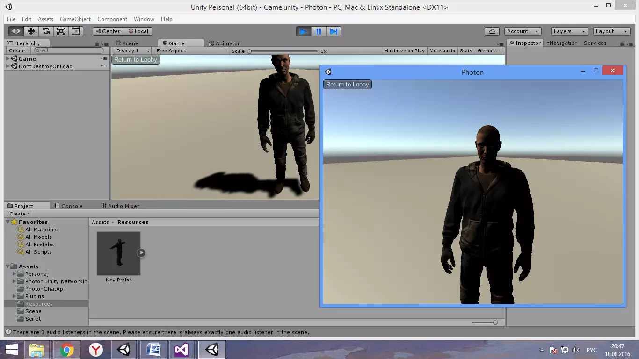This screenshot has height=359, width=639.
Task: Select the Move tool in the toolbar
Action: (x=31, y=31)
